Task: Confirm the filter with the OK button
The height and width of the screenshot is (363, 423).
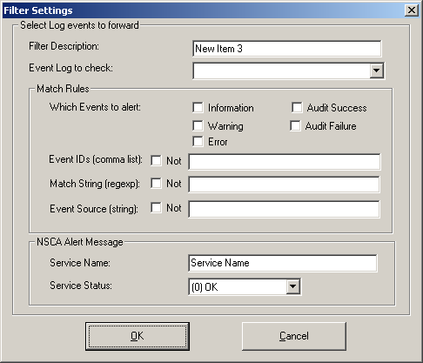Action: (138, 336)
